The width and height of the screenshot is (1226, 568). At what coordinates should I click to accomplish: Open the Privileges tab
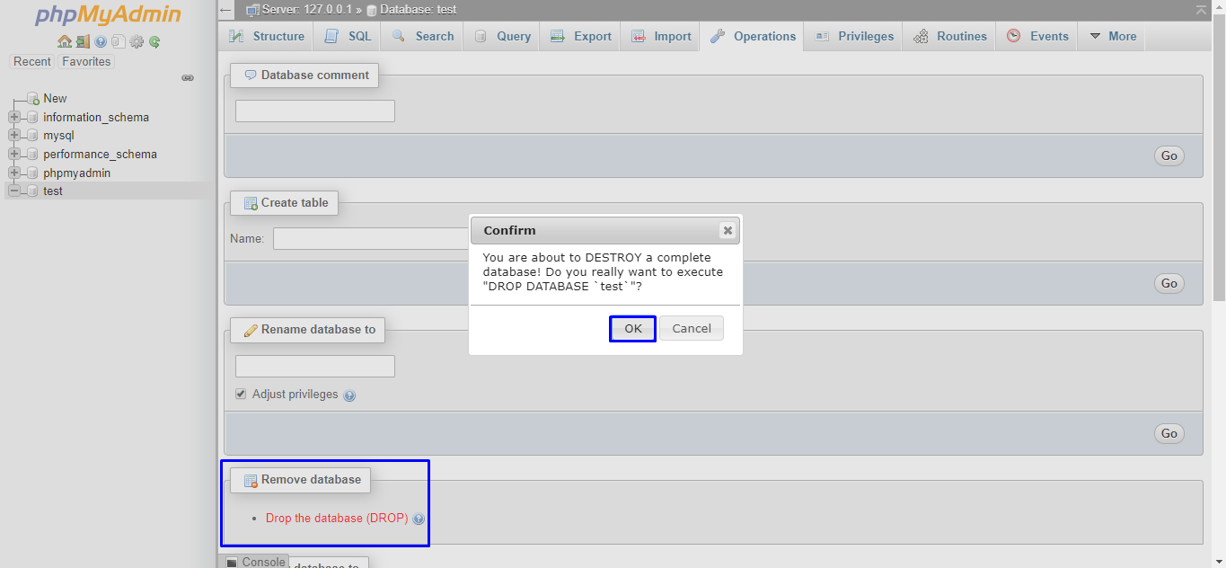tap(854, 36)
